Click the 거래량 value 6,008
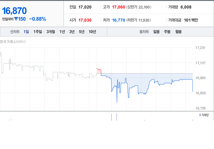Image resolution: width=214 pixels, height=149 pixels. (186, 7)
